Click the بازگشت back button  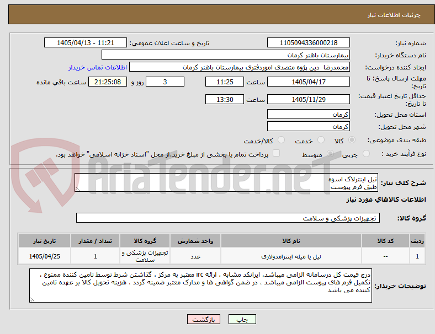coord(204,319)
